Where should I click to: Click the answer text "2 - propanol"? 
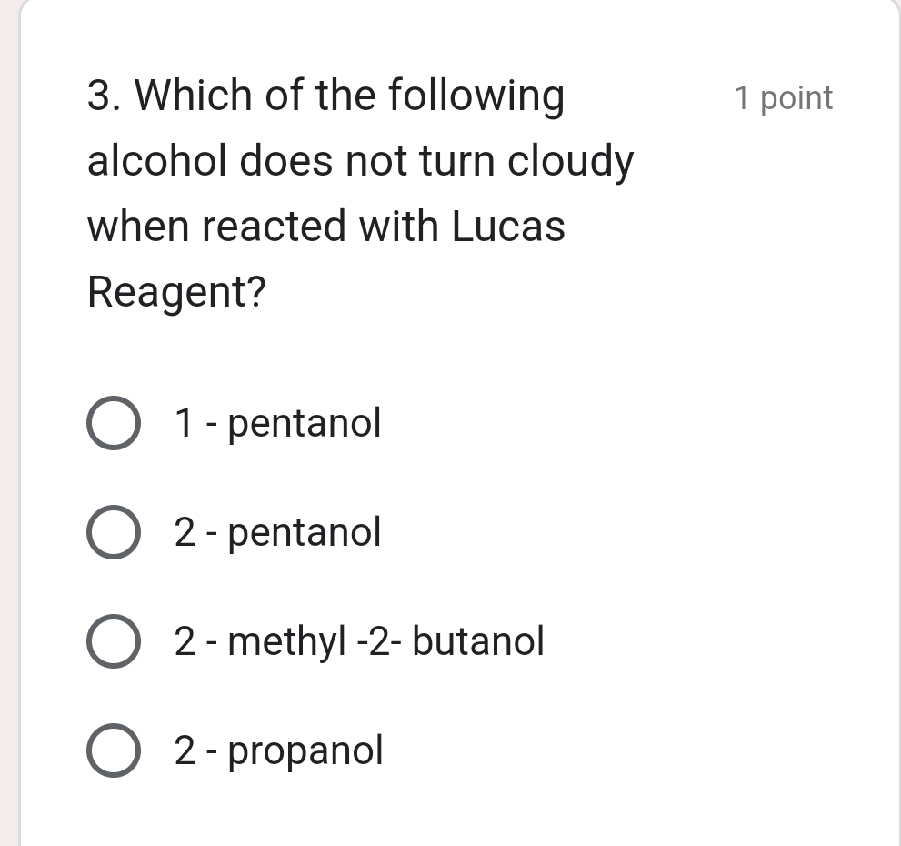click(276, 750)
